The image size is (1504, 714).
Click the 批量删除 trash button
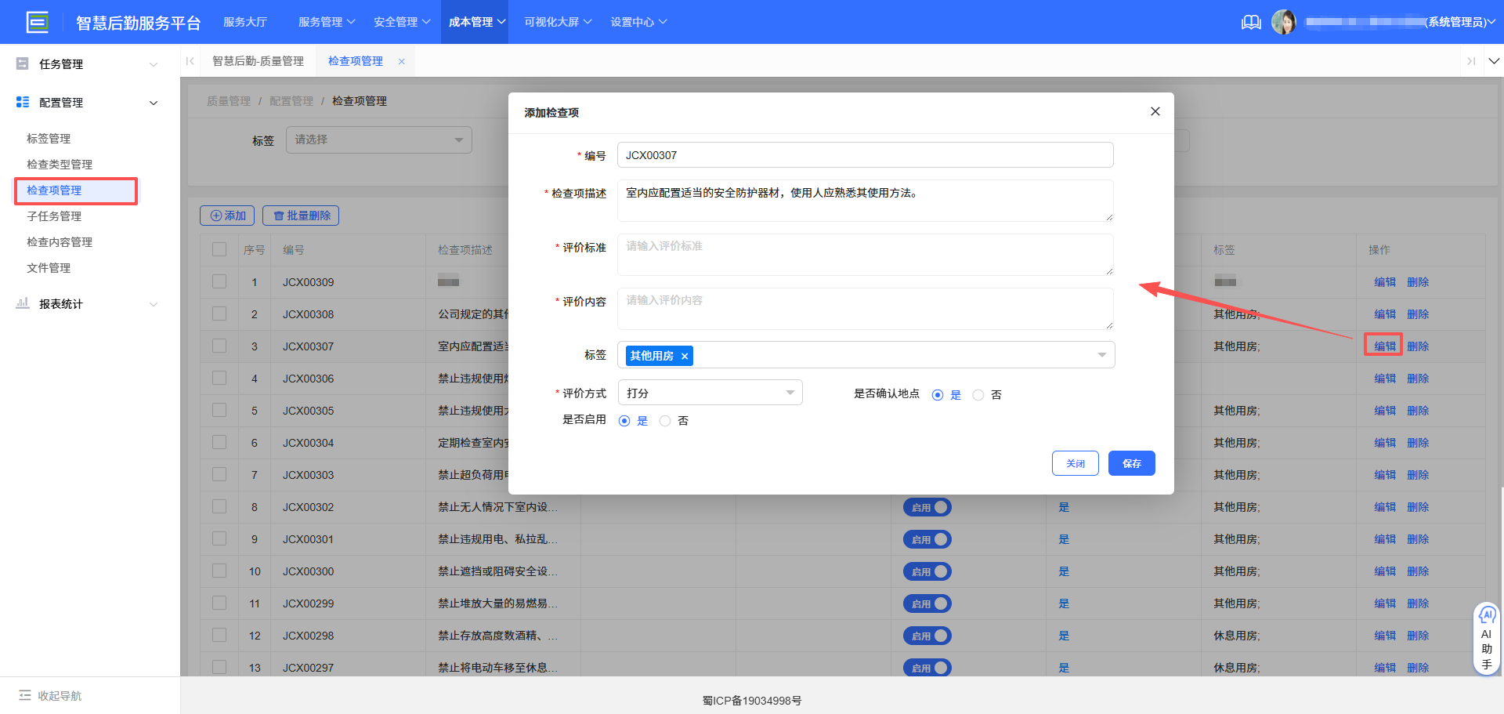tap(301, 215)
